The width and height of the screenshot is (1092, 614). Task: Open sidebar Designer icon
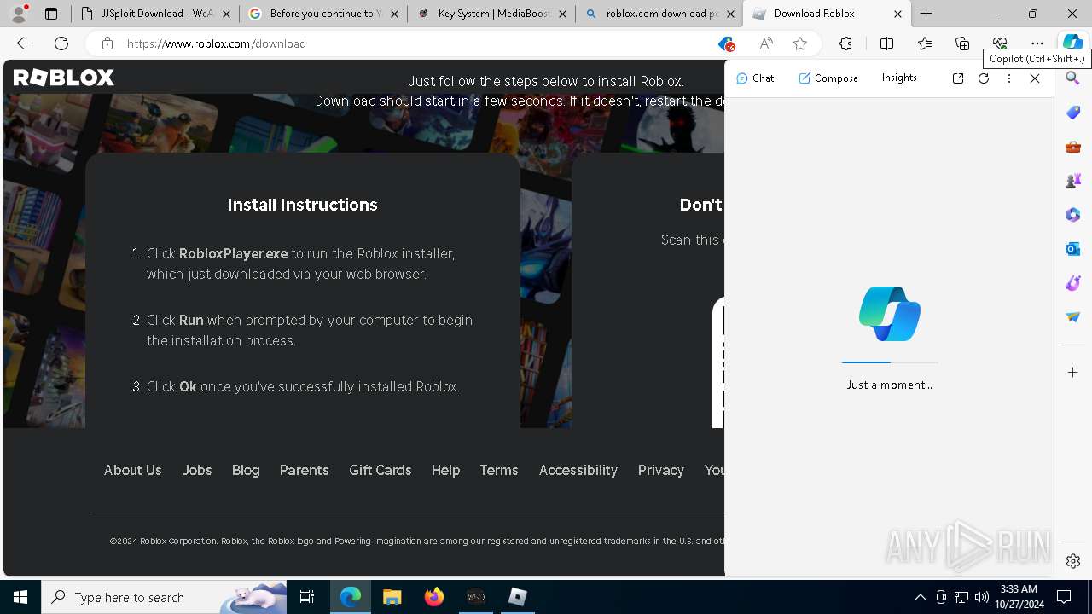(x=1073, y=283)
